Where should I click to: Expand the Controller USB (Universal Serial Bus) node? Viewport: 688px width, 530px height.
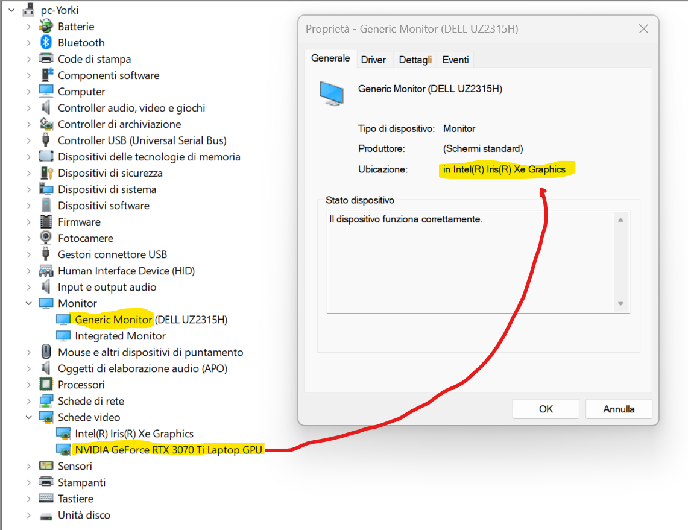pos(29,140)
